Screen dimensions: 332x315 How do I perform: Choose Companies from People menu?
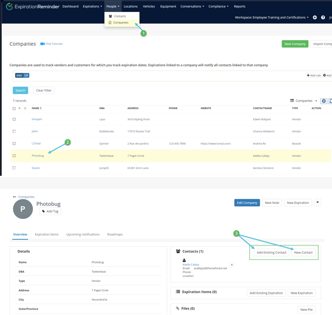click(x=120, y=23)
